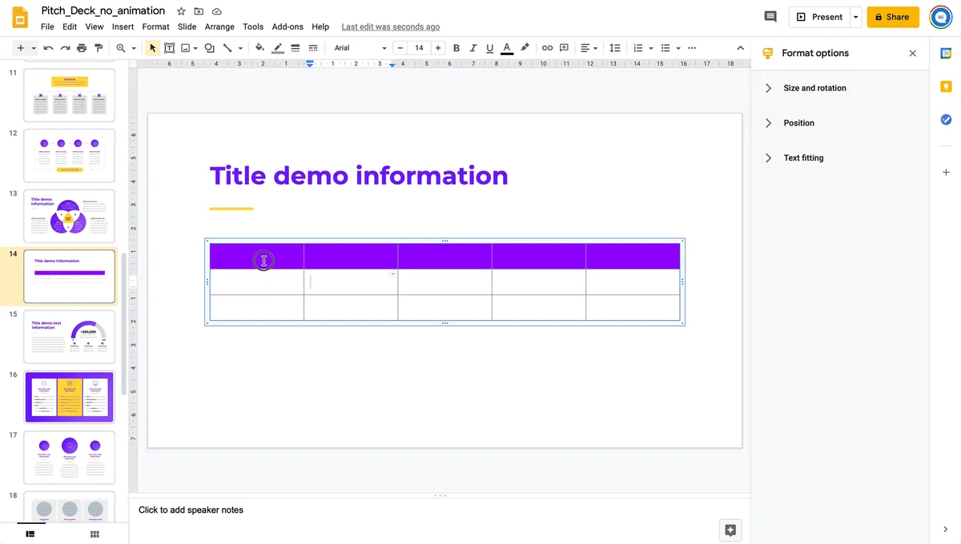
Task: Star the Pitch_Deck_no_animation document
Action: coord(181,11)
